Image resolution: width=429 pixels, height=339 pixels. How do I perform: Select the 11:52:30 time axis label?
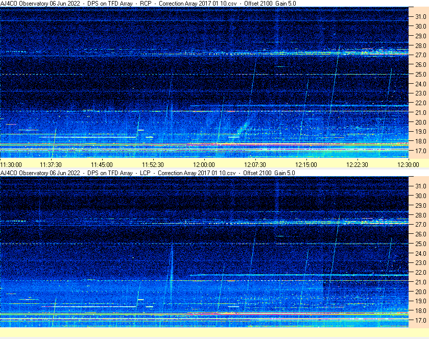[x=153, y=164]
